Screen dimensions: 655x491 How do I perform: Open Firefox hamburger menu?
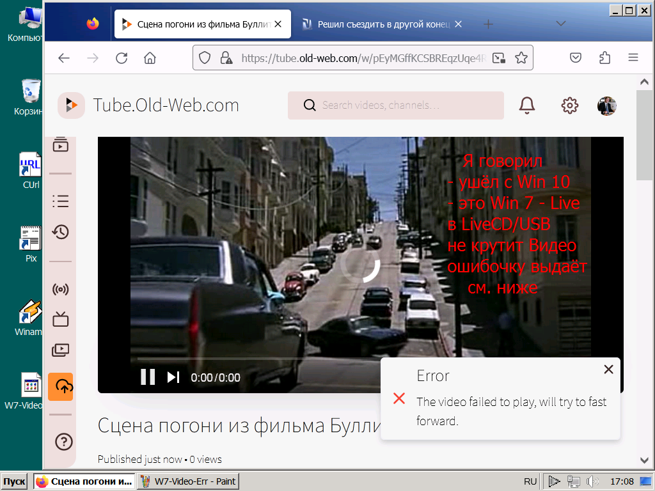(633, 58)
